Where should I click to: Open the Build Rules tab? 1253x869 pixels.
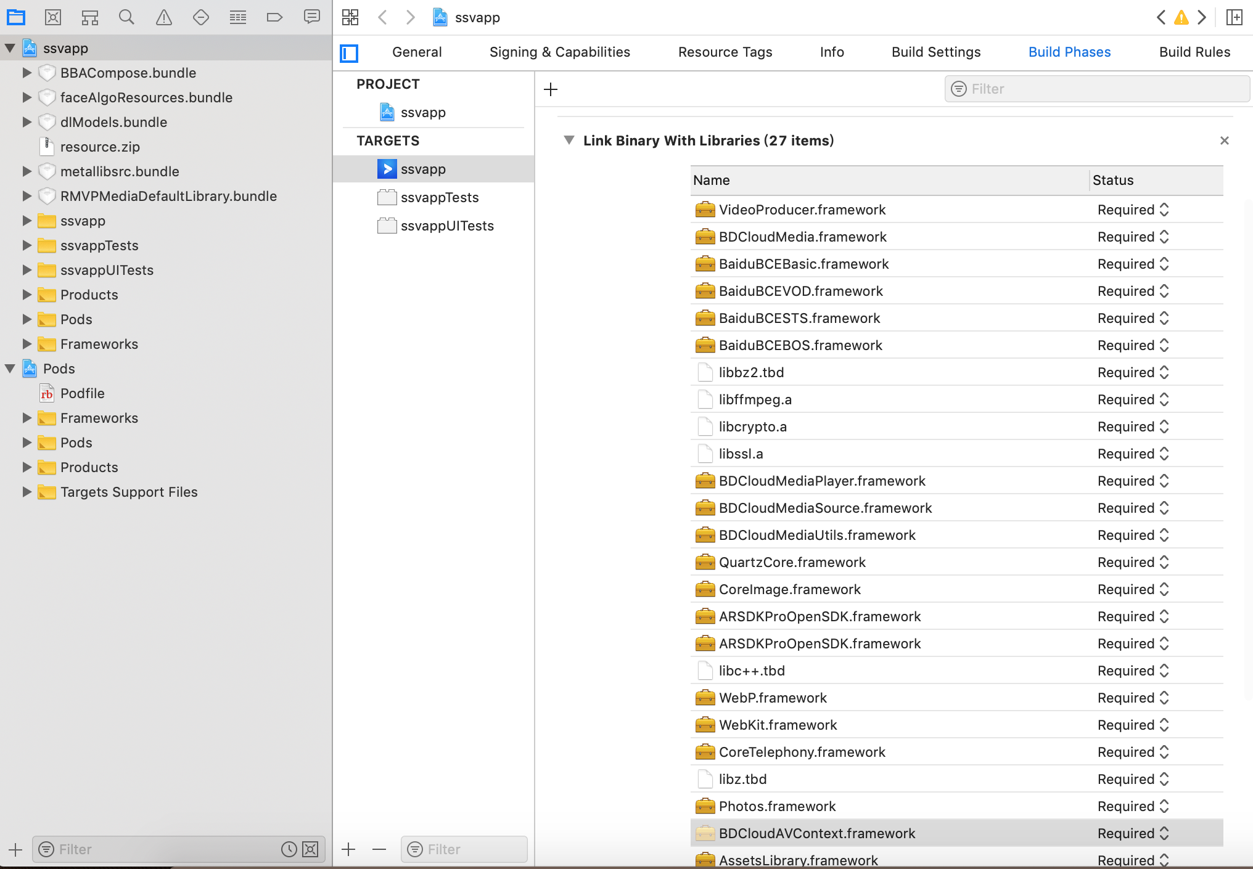tap(1194, 52)
